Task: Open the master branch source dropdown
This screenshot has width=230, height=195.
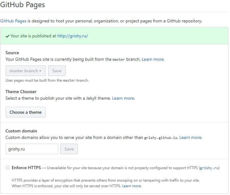Action: pyautogui.click(x=26, y=71)
